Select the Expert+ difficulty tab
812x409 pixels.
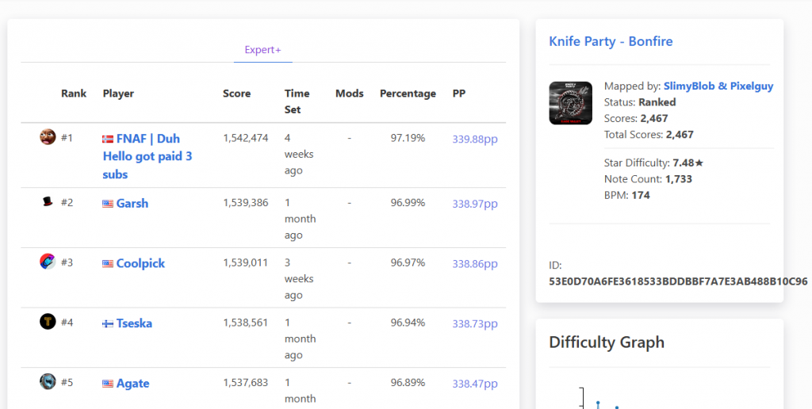coord(263,50)
